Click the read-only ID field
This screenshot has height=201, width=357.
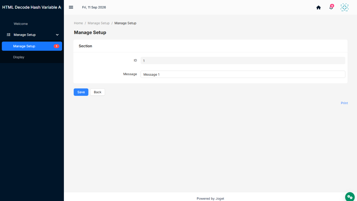pyautogui.click(x=243, y=61)
